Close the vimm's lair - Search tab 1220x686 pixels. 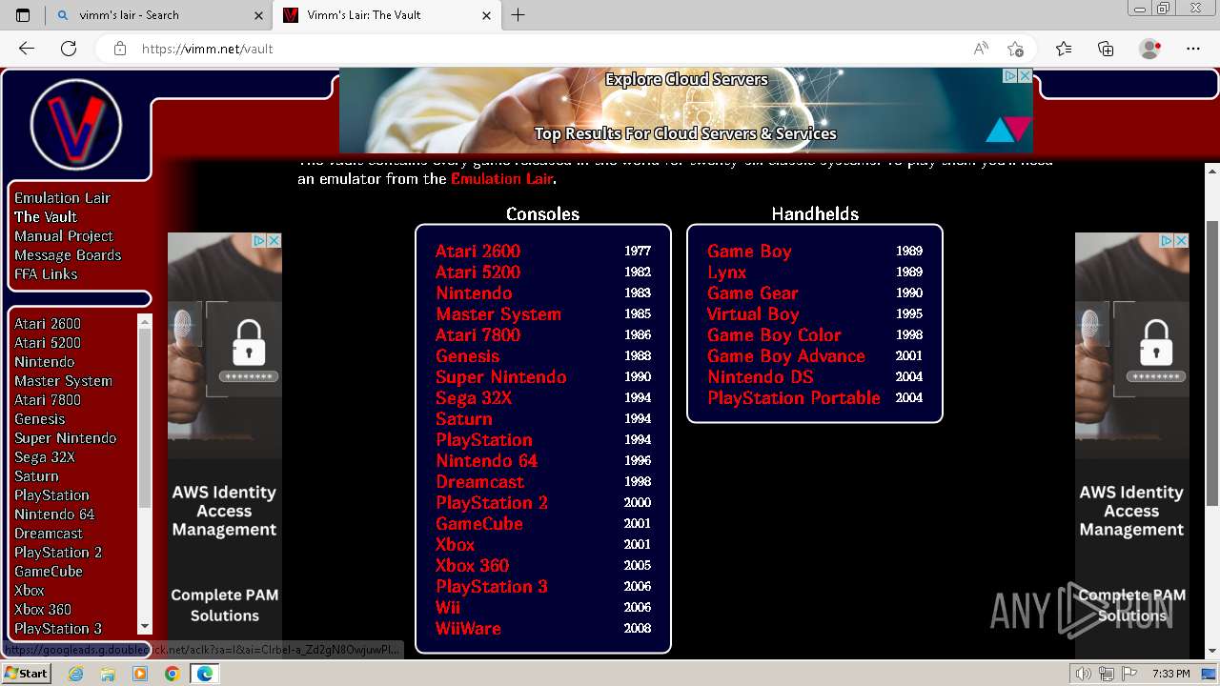pyautogui.click(x=258, y=15)
